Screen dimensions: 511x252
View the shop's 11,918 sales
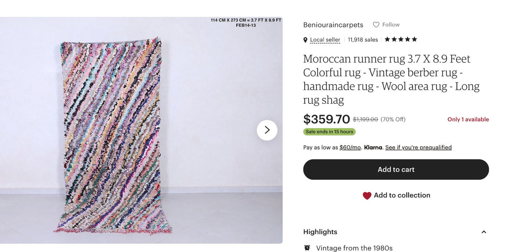pyautogui.click(x=363, y=40)
